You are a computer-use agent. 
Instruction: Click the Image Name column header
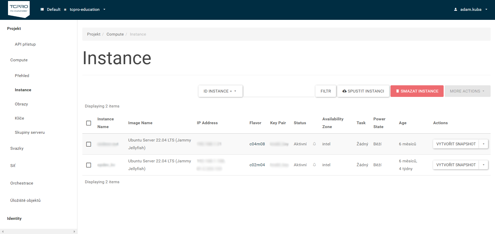click(x=140, y=123)
